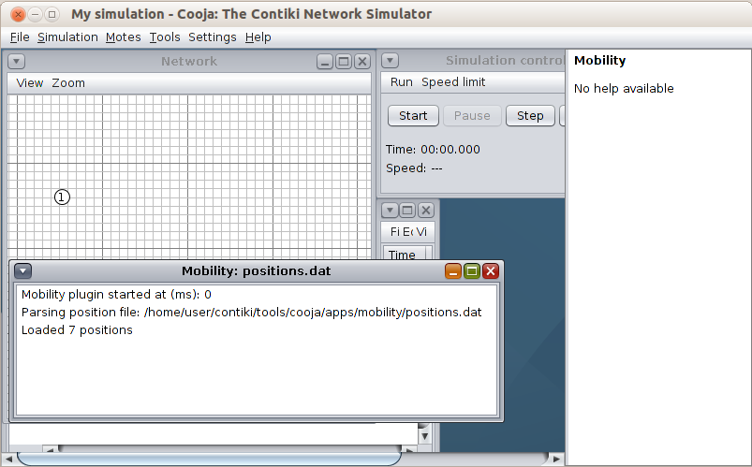Expand the Zoom menu in Network panel
The image size is (752, 467).
68,82
